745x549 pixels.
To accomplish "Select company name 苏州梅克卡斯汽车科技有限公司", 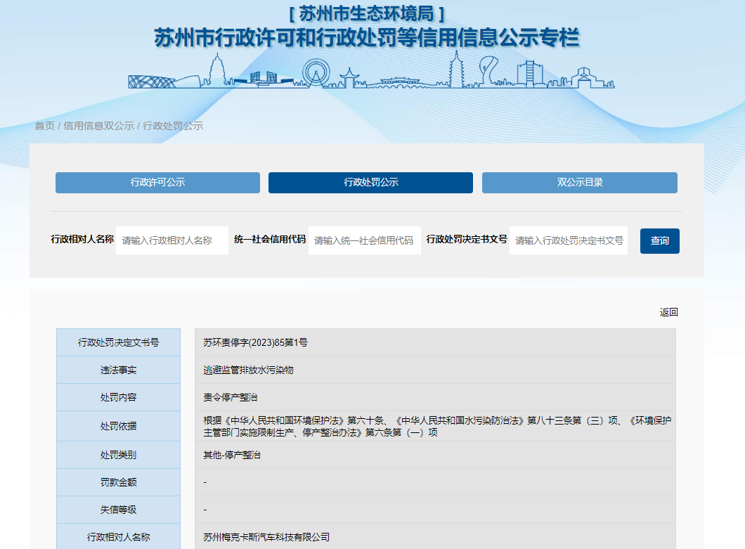I will (266, 537).
